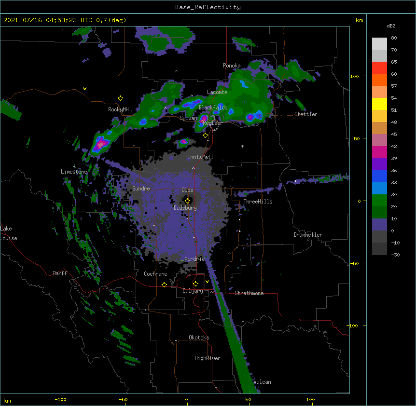Pick the bright green 20-30 dBZ legend swatch
The height and width of the screenshot is (406, 416).
pos(379,201)
